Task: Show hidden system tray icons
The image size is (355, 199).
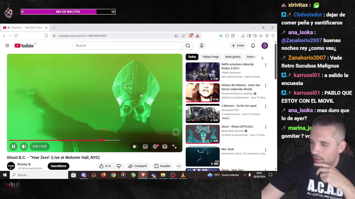Action: 245,175
